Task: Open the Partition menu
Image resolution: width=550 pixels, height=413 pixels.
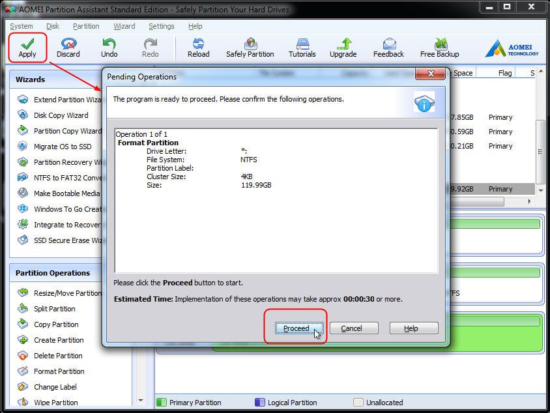Action: click(86, 26)
